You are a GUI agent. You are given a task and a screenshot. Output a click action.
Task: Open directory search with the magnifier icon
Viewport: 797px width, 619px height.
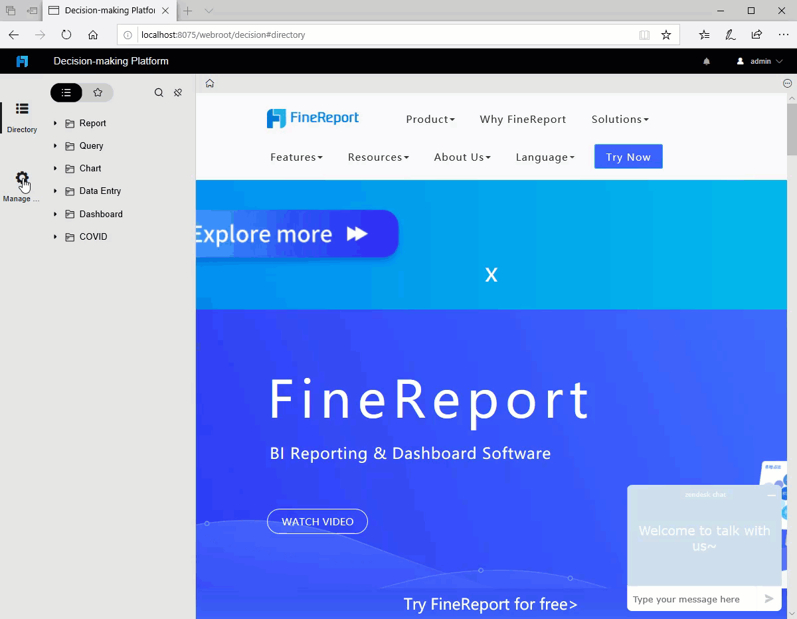tap(159, 93)
